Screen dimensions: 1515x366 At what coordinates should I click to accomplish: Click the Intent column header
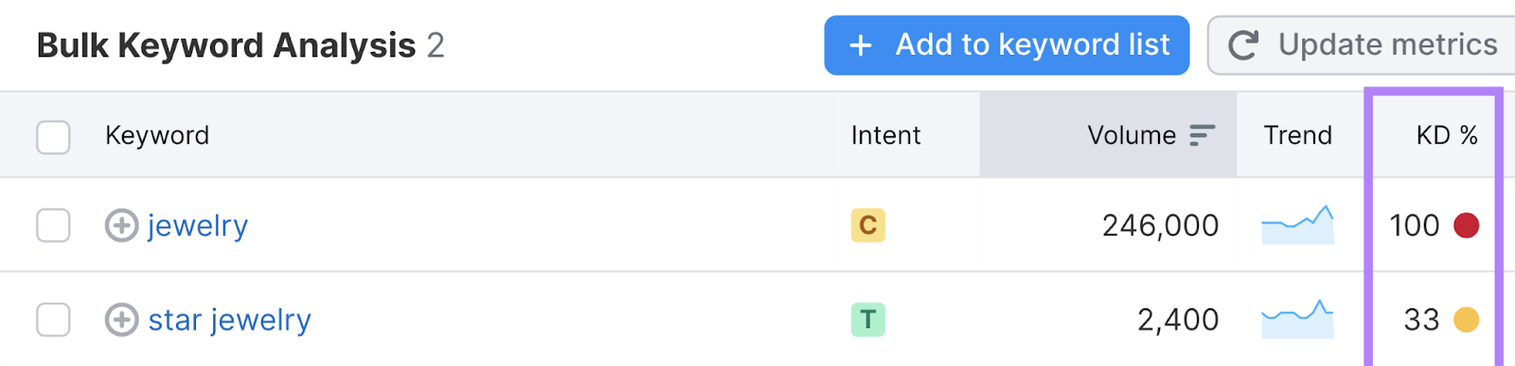[x=885, y=135]
